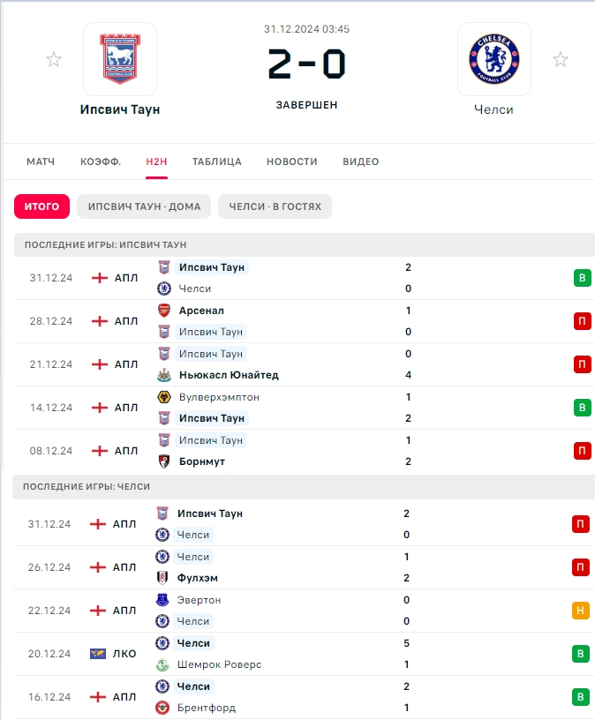Select the ИТОГО filter
Viewport: 595px width, 720px height.
(41, 206)
